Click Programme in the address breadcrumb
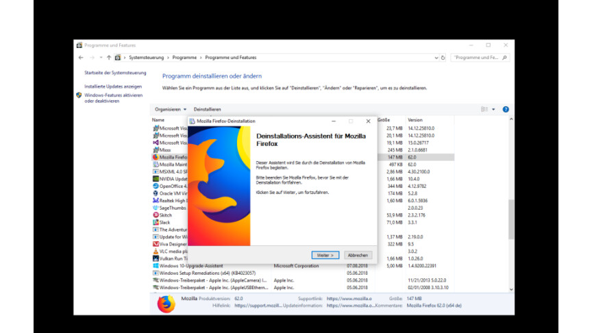The width and height of the screenshot is (592, 333). click(x=184, y=58)
